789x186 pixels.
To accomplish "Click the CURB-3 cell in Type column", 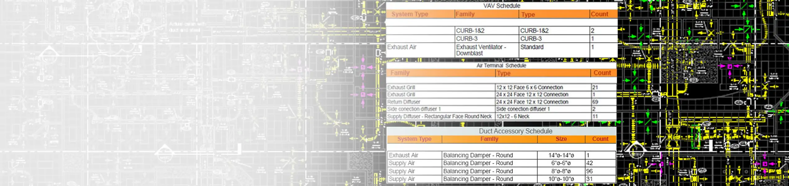I will point(531,39).
